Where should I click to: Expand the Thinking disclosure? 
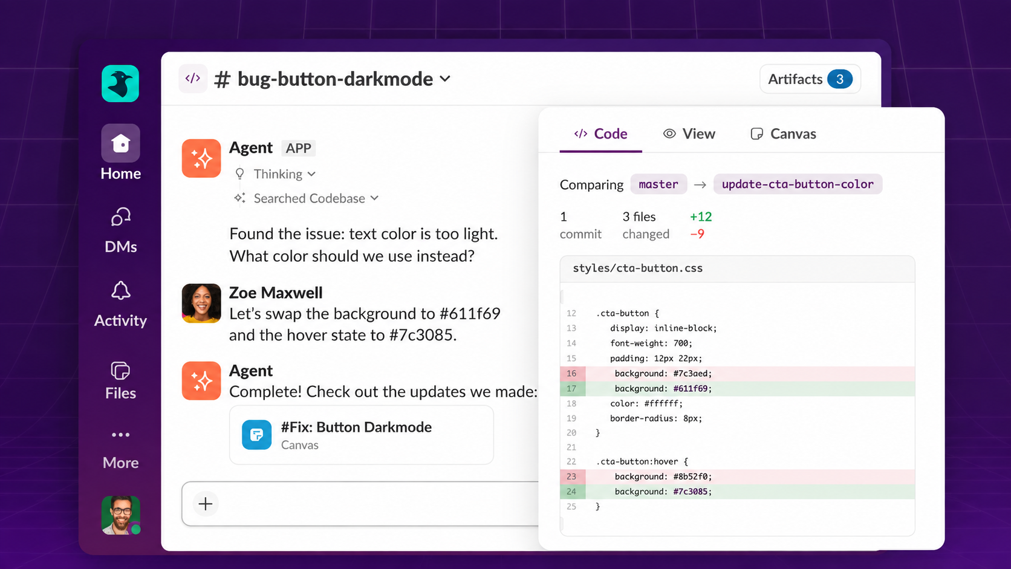click(x=276, y=174)
